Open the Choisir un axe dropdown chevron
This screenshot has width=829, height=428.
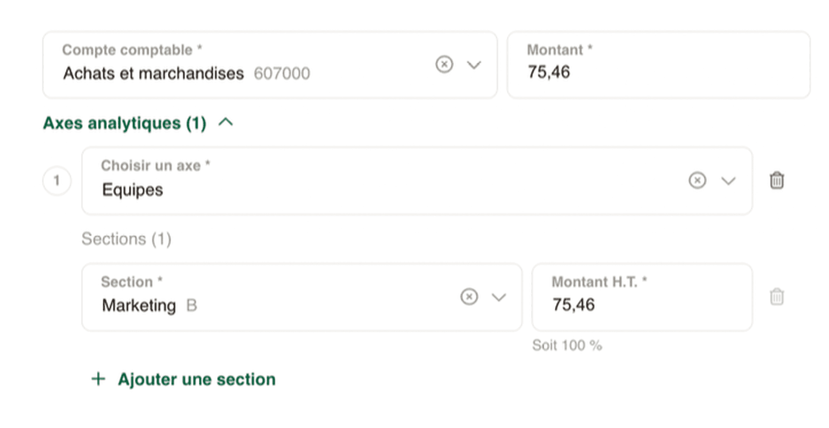tap(728, 181)
